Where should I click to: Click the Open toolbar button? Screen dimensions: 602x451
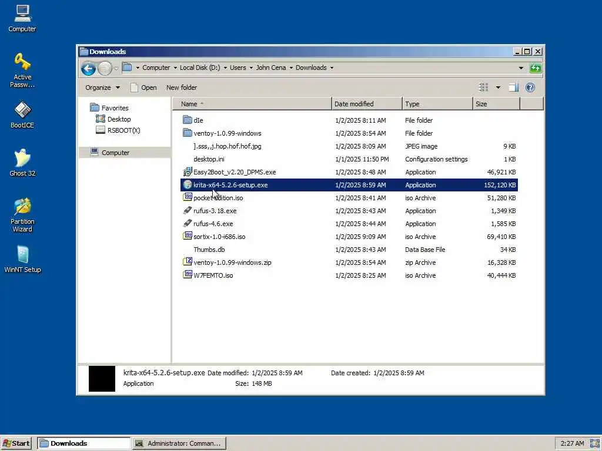(143, 87)
